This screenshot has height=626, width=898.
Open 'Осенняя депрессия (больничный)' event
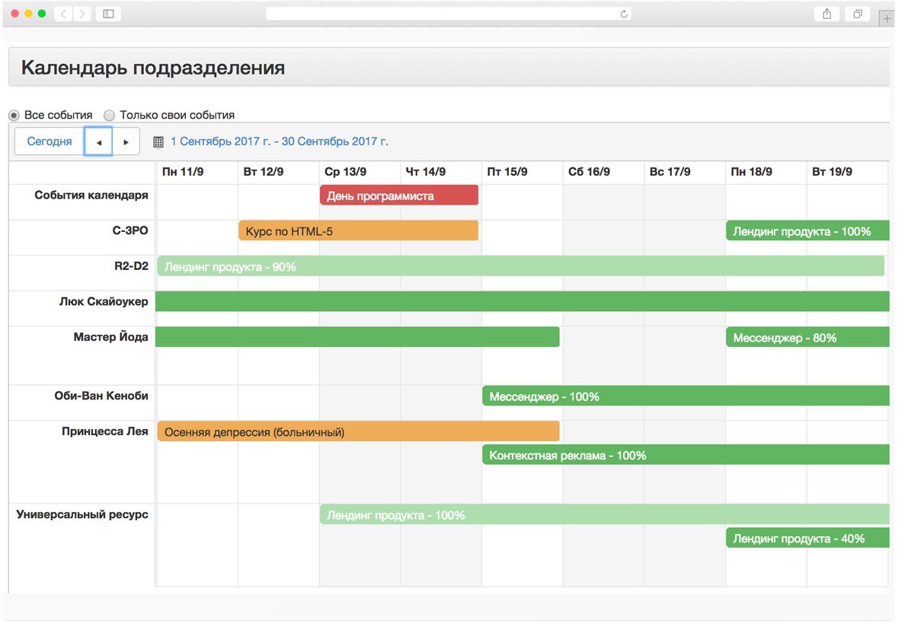[359, 431]
